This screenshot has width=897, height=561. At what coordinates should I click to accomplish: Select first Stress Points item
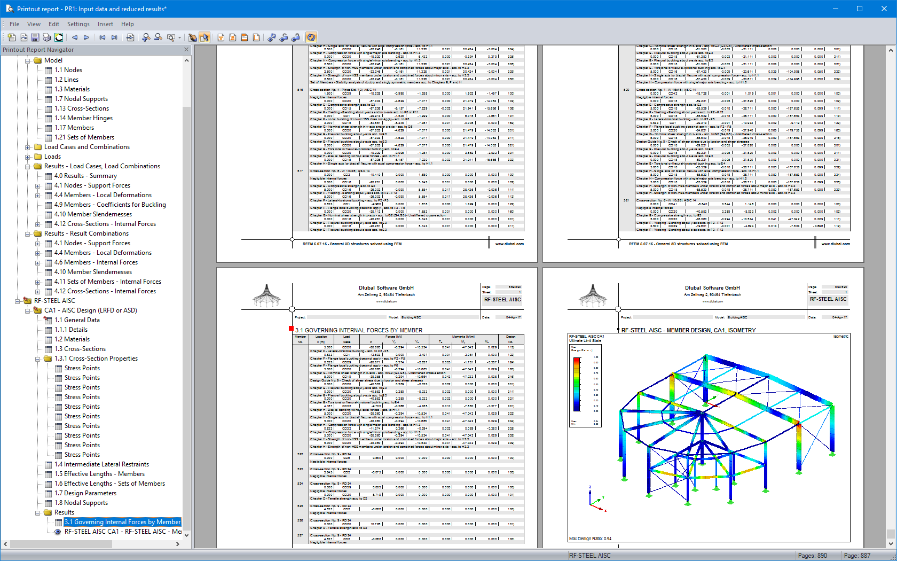pyautogui.click(x=82, y=368)
